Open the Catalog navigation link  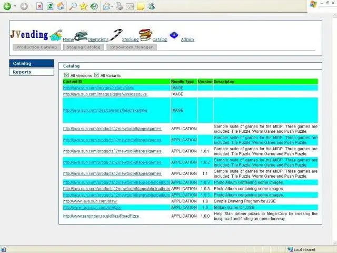click(160, 40)
